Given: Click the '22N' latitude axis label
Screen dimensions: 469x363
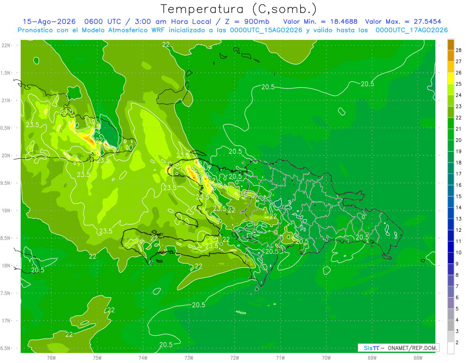Looking at the screenshot, I should click(x=7, y=45).
